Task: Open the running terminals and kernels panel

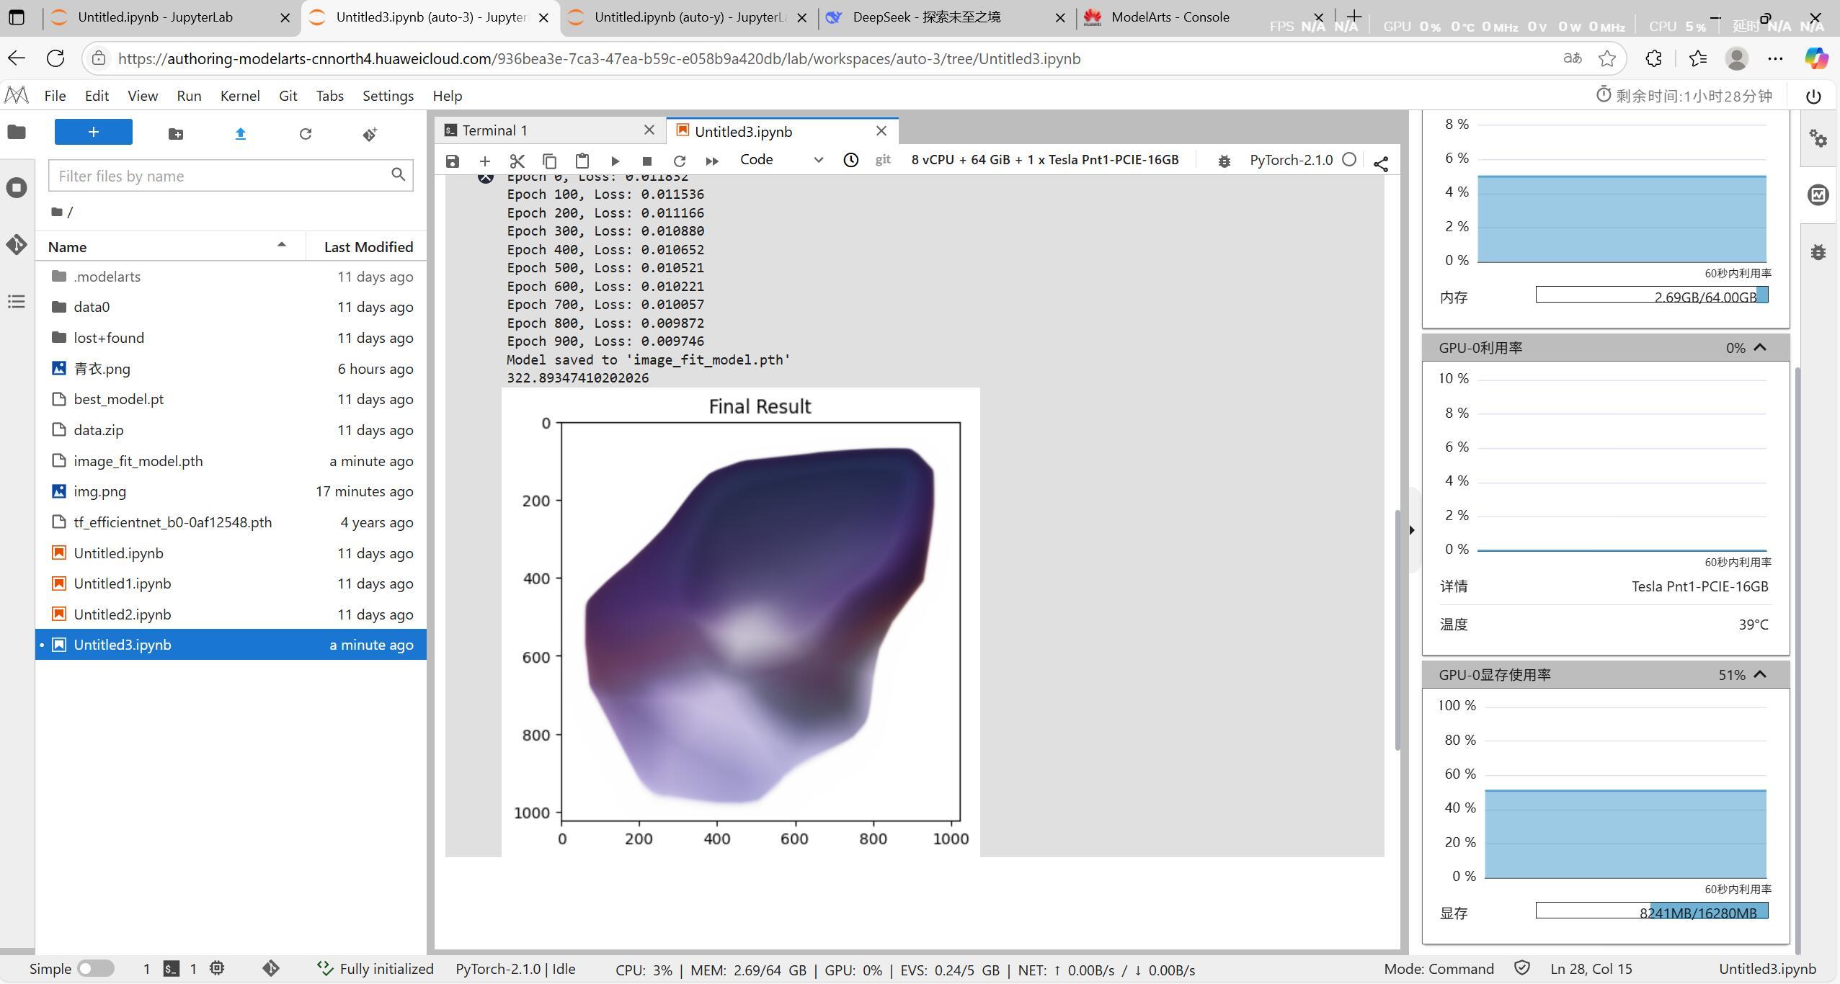Action: (17, 188)
